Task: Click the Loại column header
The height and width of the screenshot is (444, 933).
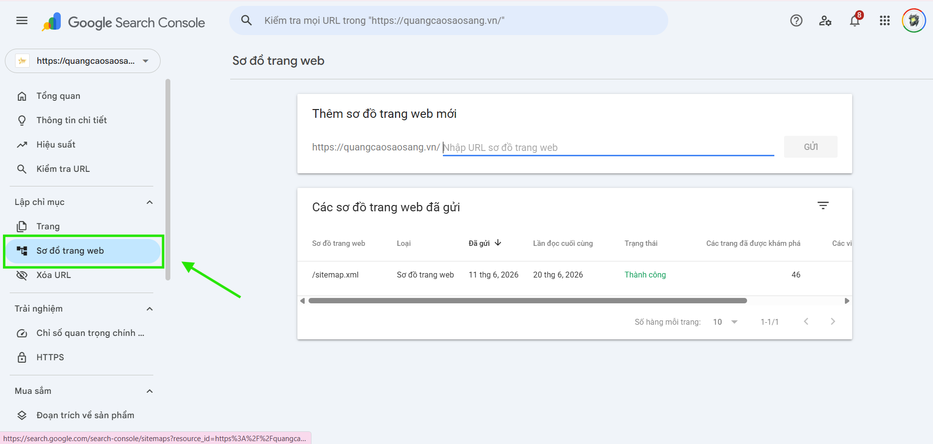Action: pos(404,243)
